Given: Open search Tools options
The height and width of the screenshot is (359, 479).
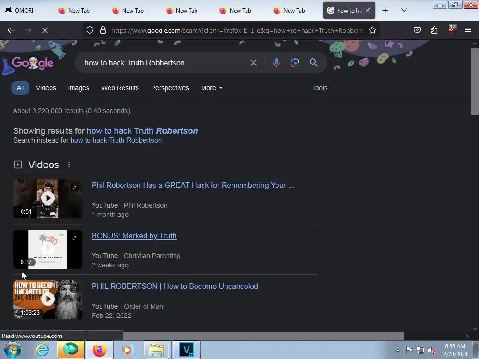Looking at the screenshot, I should 319,88.
